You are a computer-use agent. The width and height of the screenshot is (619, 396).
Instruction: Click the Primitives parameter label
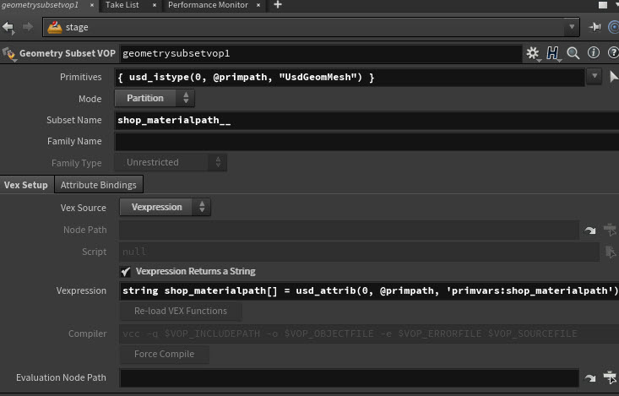coord(80,77)
